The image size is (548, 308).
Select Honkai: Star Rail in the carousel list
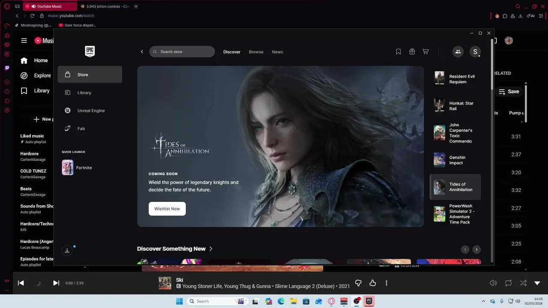click(455, 106)
